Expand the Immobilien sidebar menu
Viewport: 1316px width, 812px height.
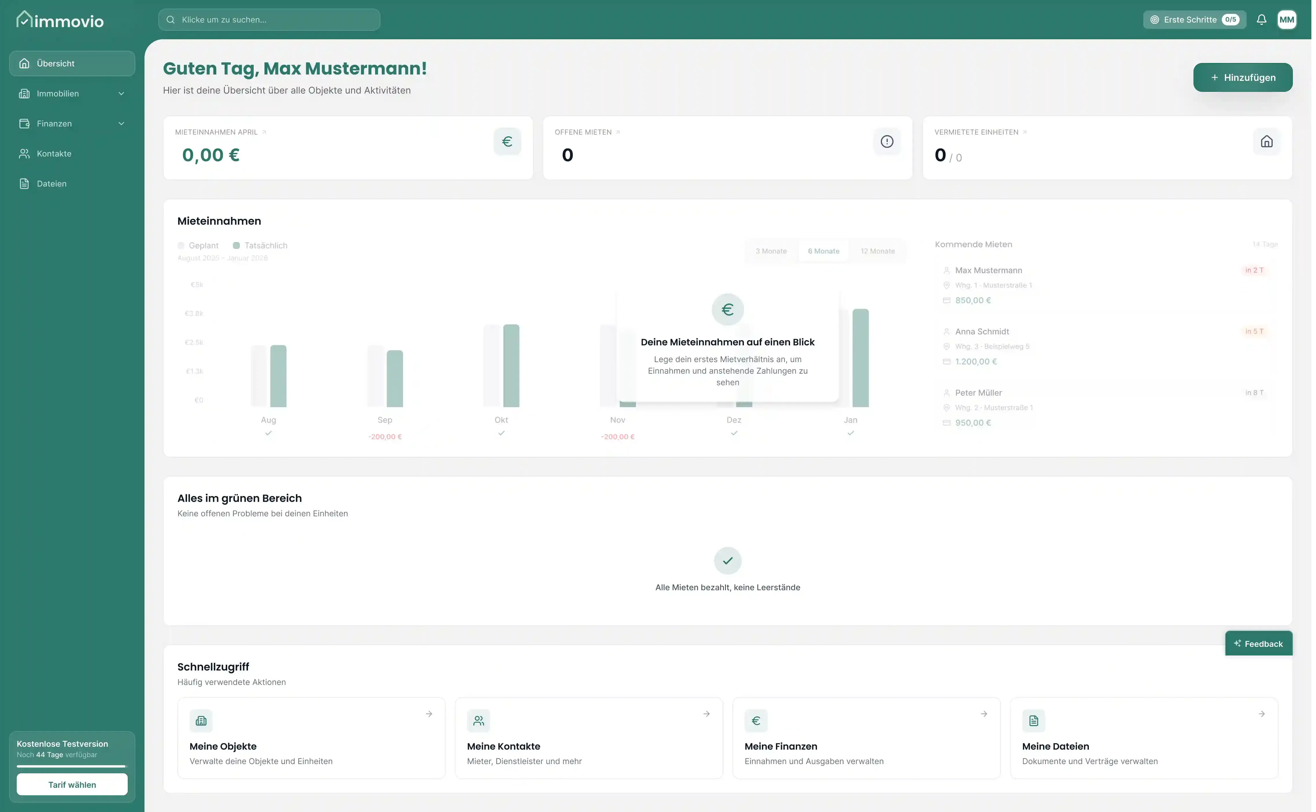click(72, 94)
